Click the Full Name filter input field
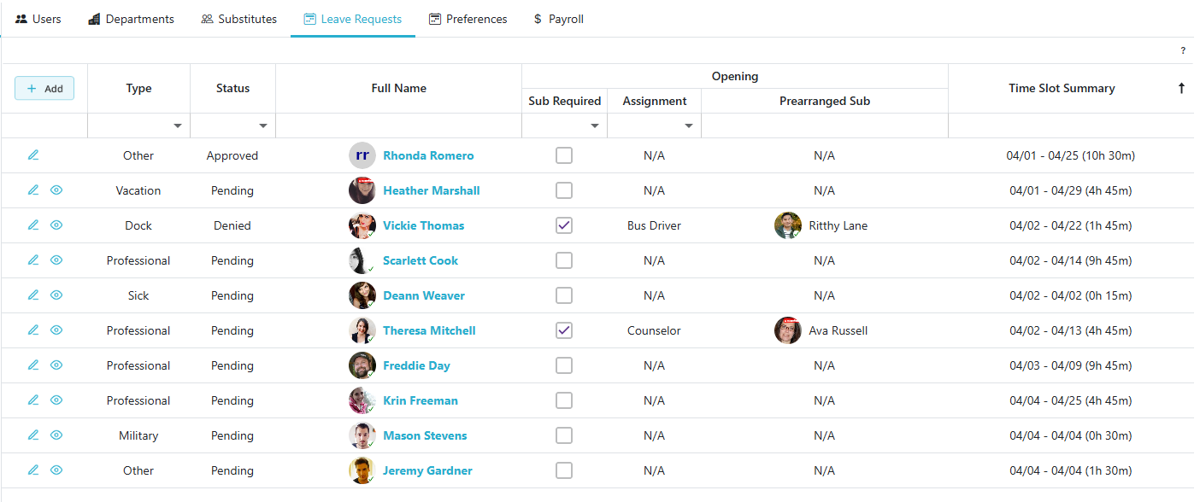Viewport: 1200px width, 502px height. tap(398, 126)
